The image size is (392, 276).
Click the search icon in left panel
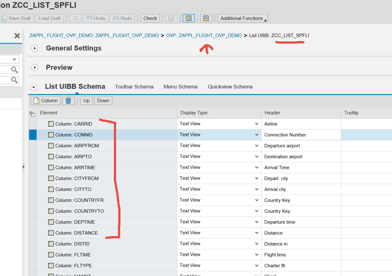tap(14, 70)
